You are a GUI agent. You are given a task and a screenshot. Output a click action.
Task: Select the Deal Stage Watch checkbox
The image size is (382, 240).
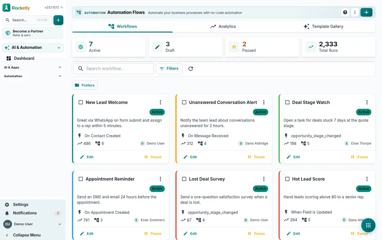coord(287,102)
